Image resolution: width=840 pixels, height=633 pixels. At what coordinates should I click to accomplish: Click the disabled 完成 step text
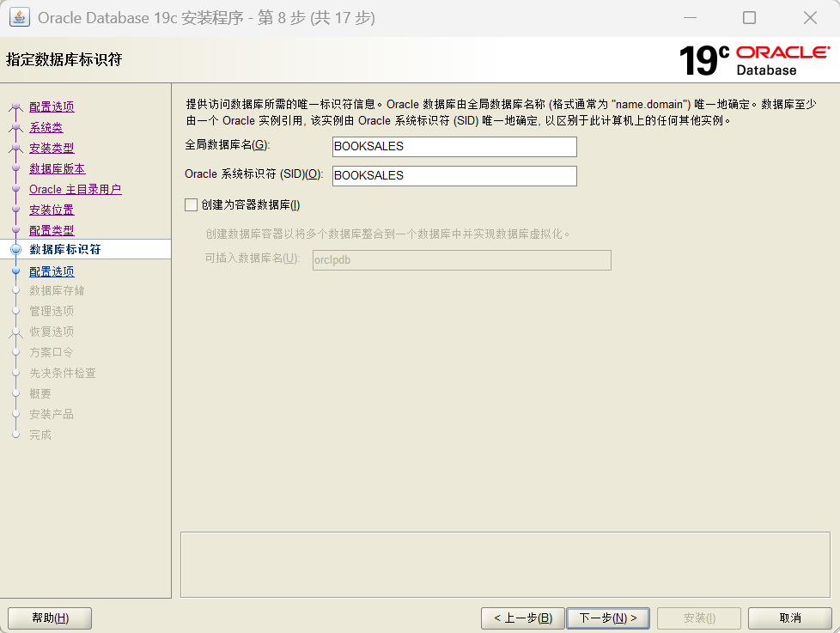coord(40,435)
